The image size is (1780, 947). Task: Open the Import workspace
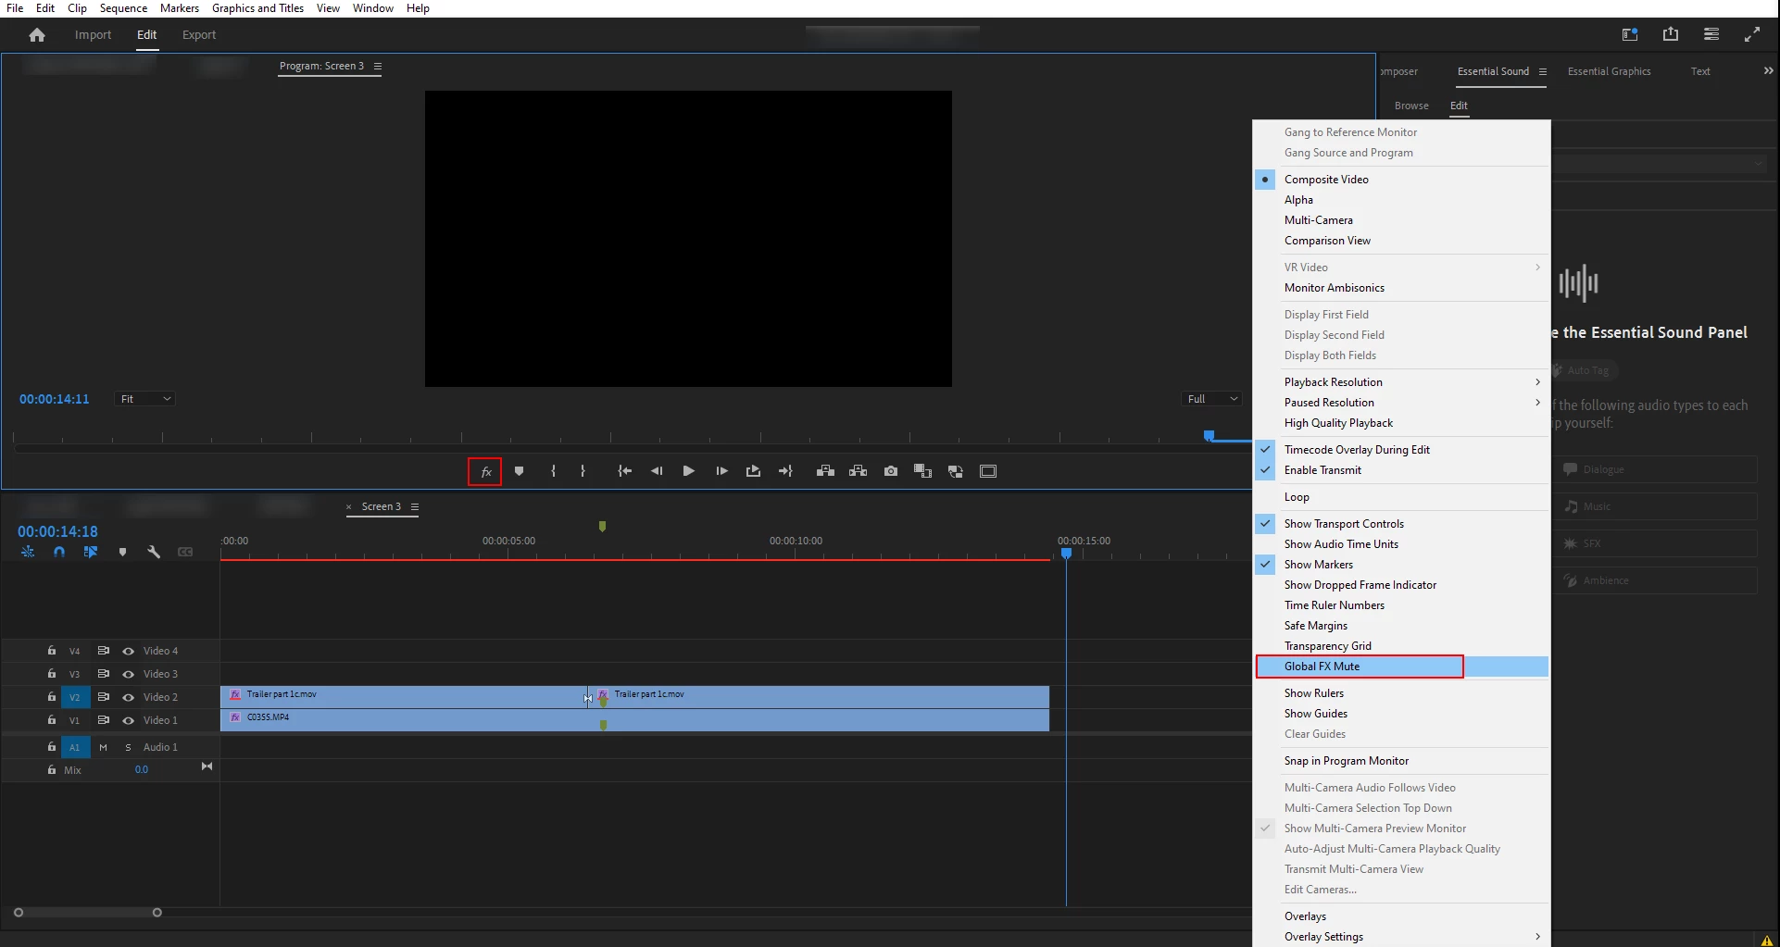93,35
